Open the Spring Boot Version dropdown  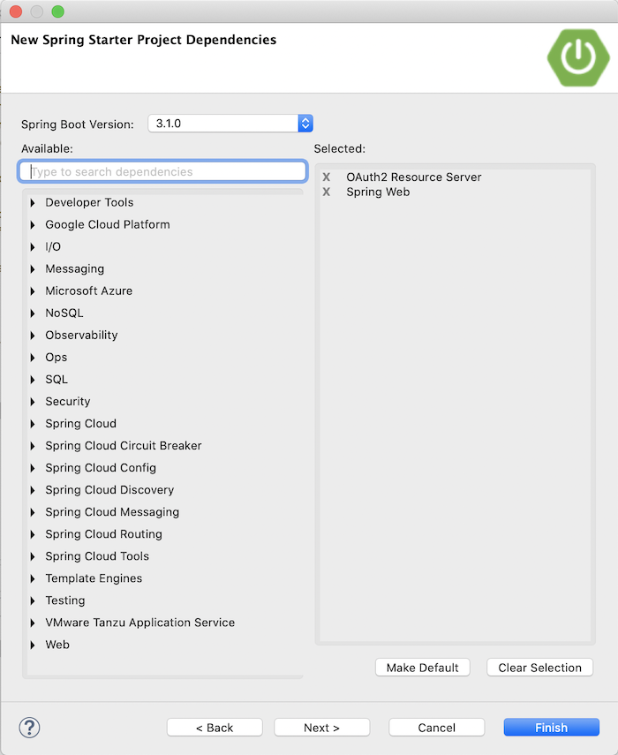click(x=230, y=124)
